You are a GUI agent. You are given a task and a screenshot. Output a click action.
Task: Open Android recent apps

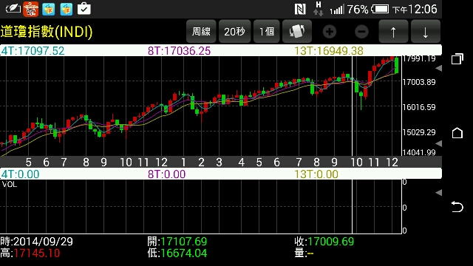(457, 58)
